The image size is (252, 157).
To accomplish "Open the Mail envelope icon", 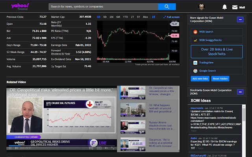I will tap(235, 7).
